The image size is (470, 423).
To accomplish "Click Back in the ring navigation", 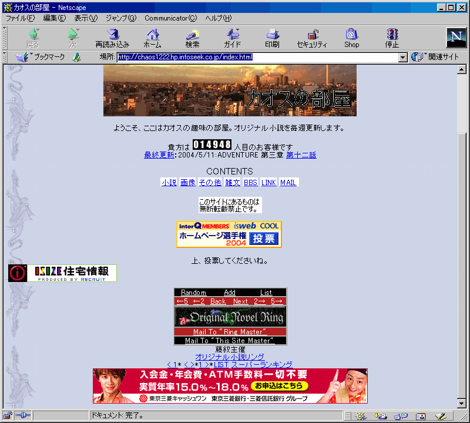I will point(218,301).
